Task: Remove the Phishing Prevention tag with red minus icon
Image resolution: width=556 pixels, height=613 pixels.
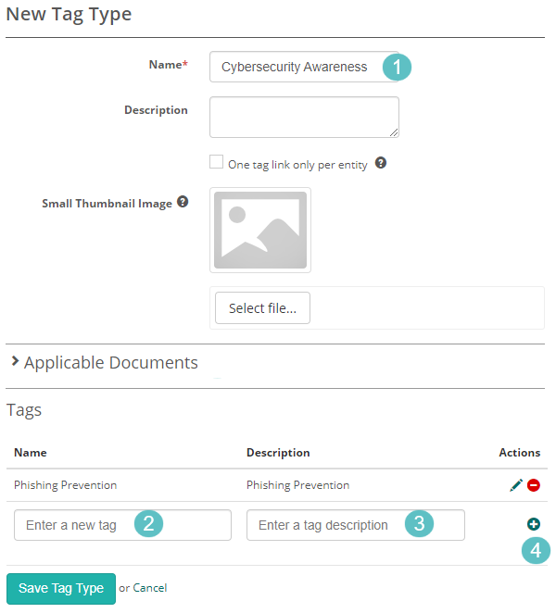Action: 534,485
